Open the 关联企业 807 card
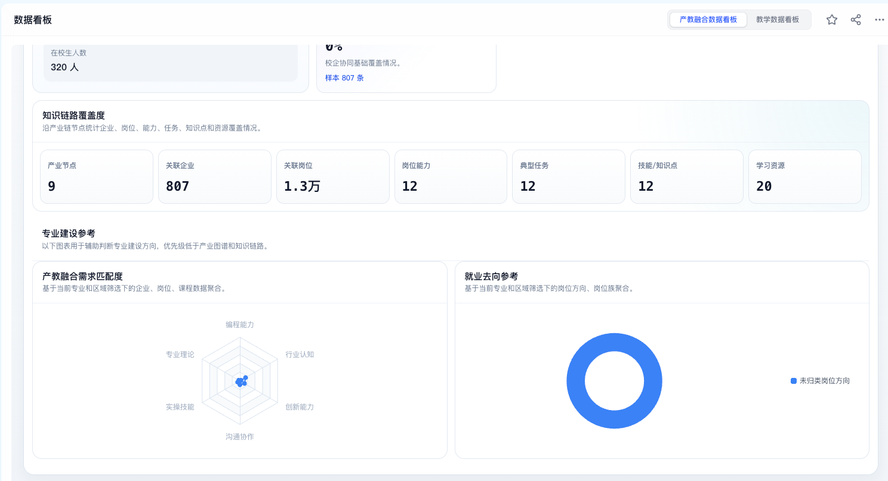 (215, 177)
